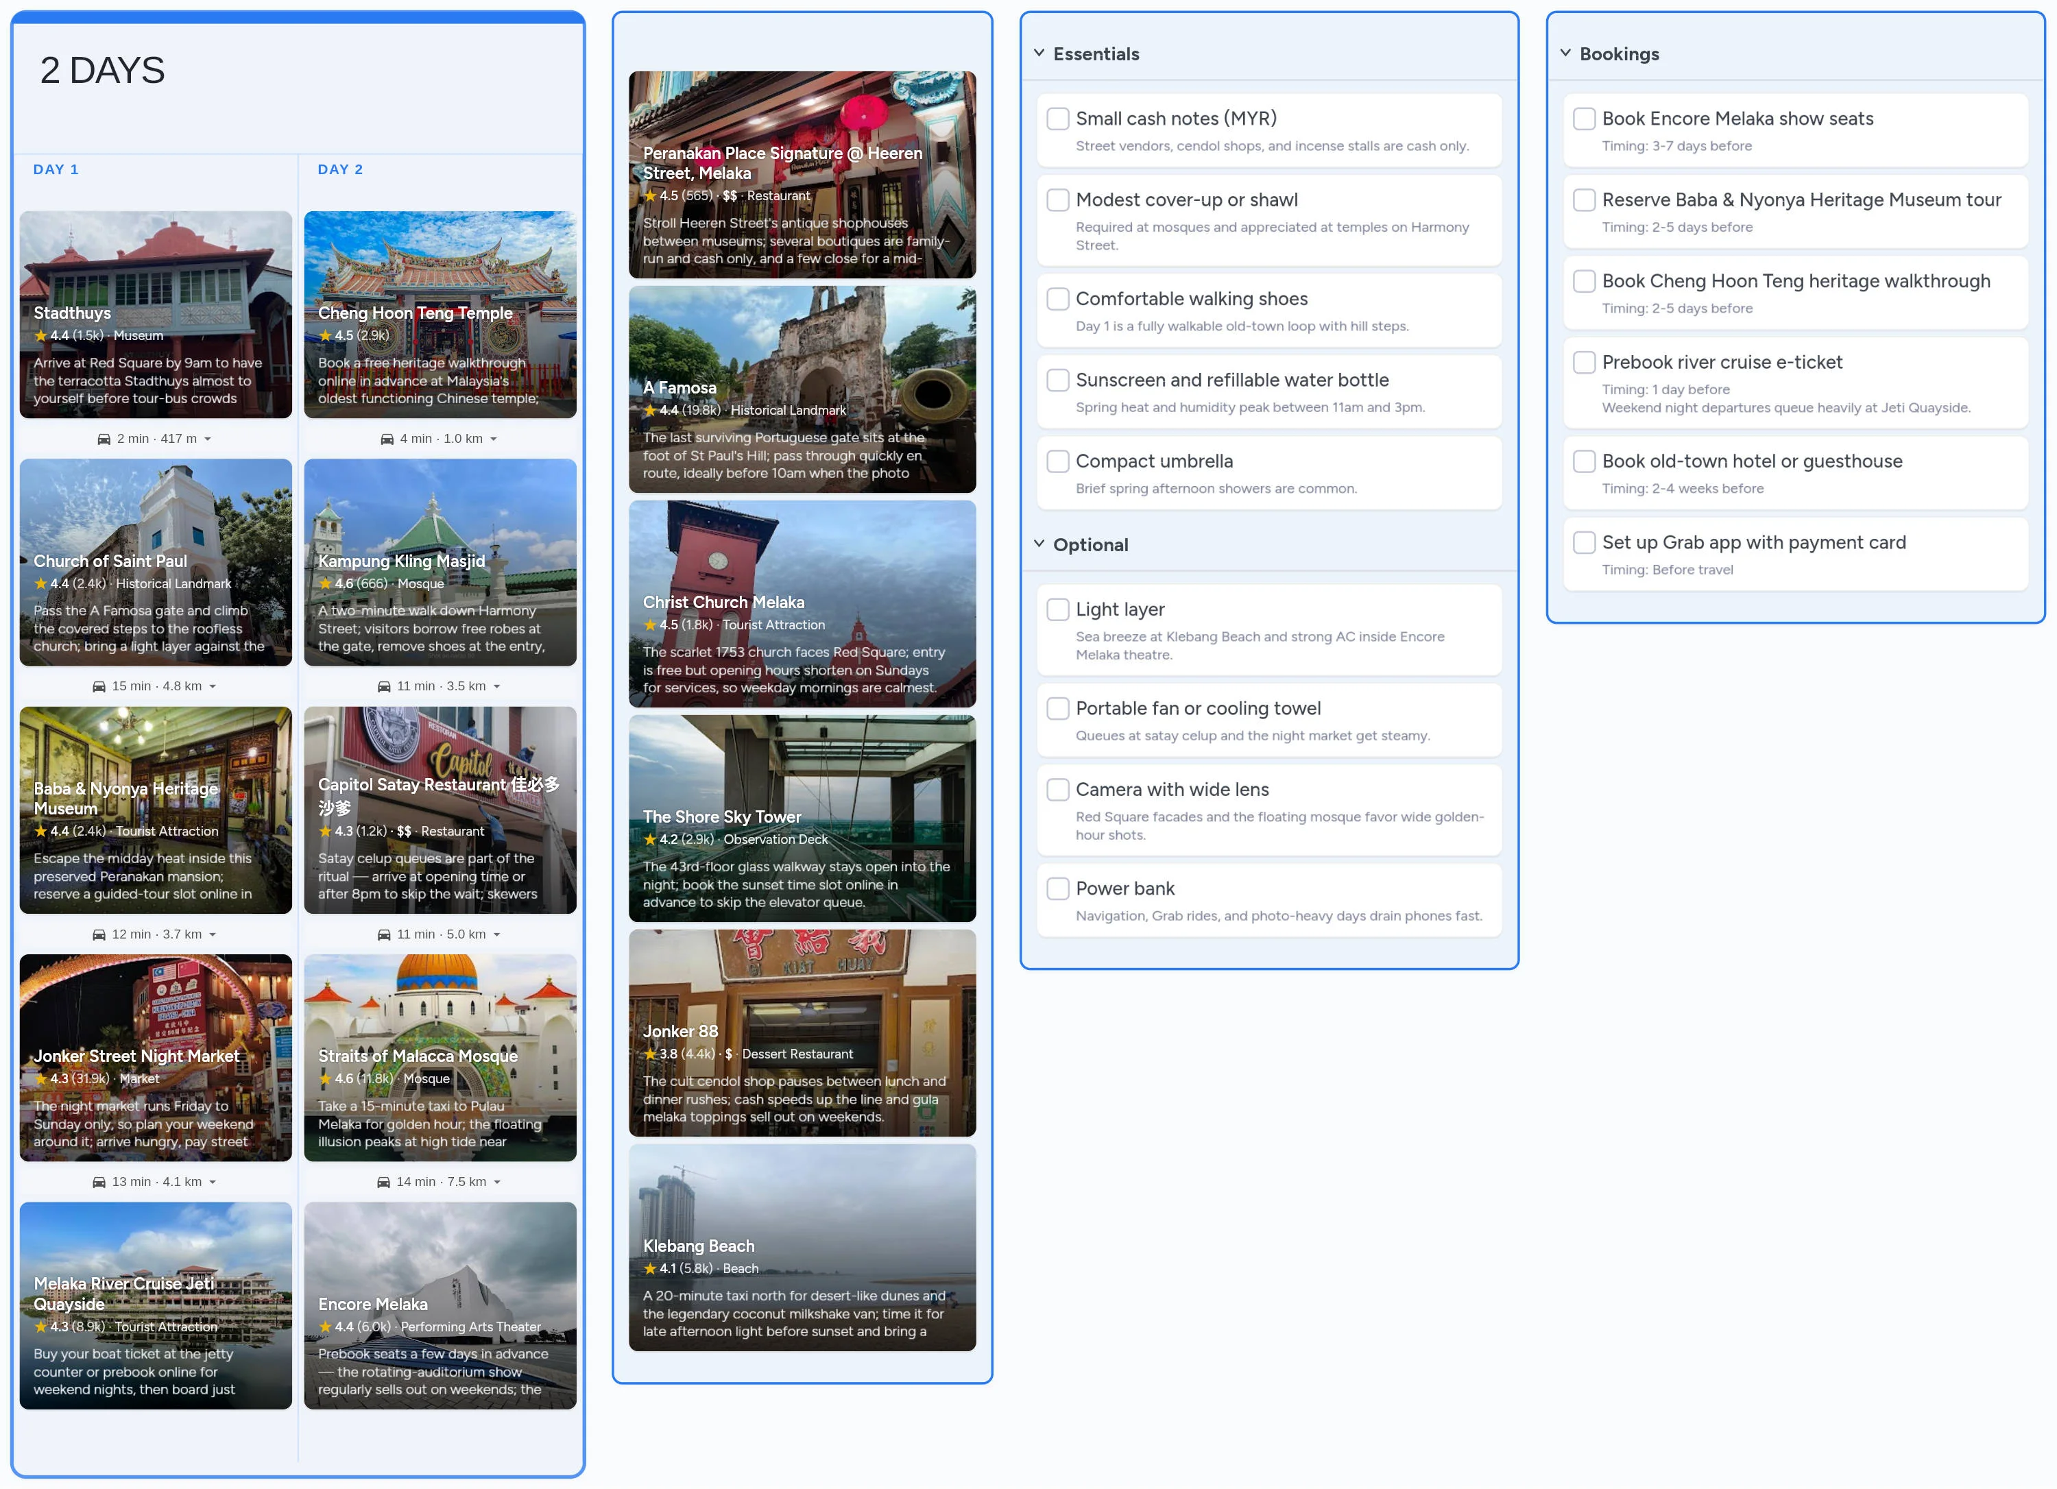Expand travel options for 15 min · 4.8 km
This screenshot has width=2057, height=1489.
pyautogui.click(x=213, y=686)
